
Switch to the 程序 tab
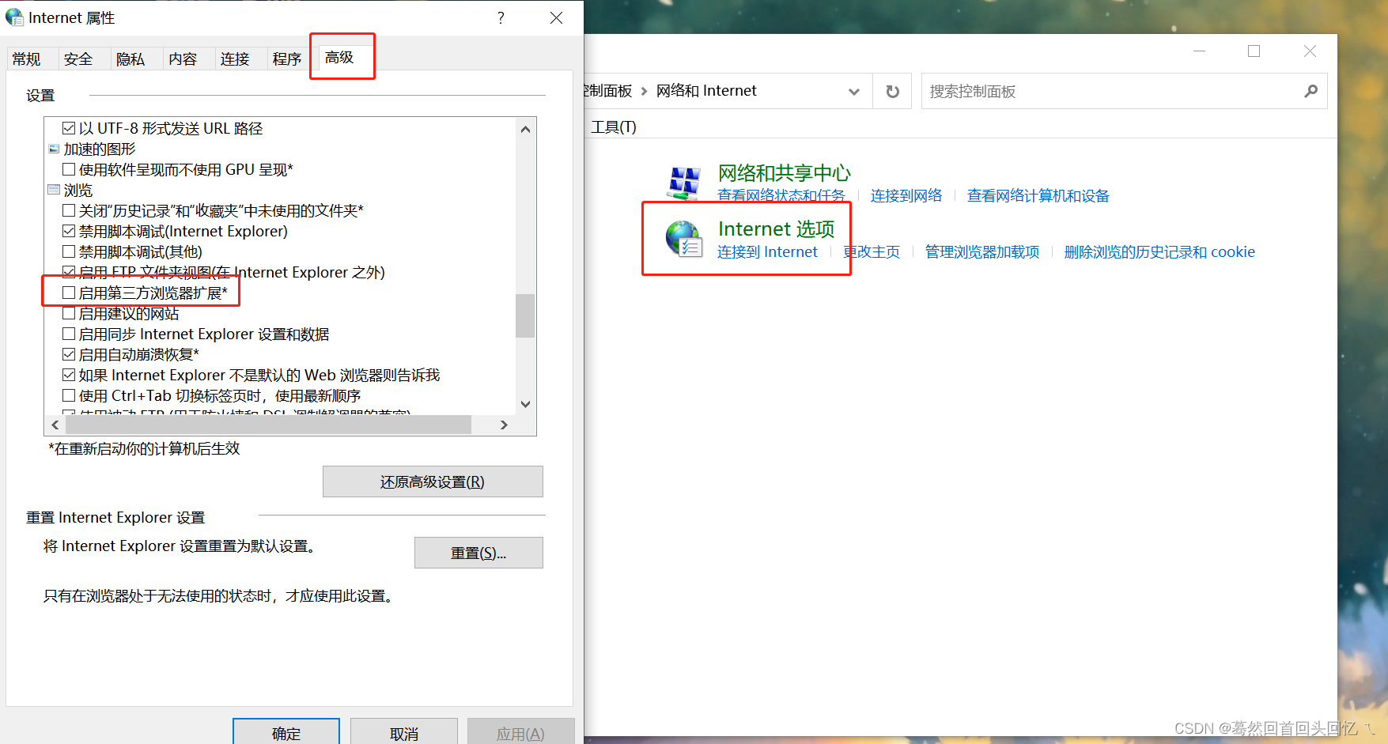point(287,59)
